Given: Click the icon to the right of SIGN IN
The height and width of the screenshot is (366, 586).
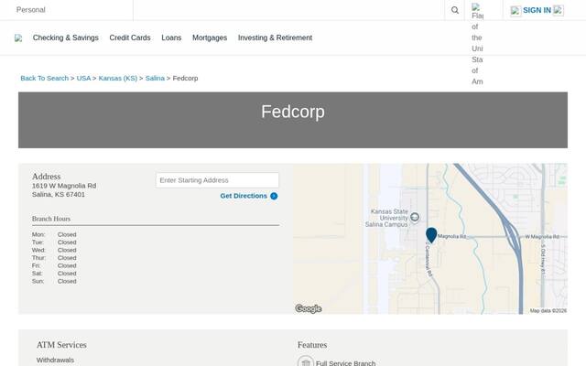Looking at the screenshot, I should [x=558, y=10].
